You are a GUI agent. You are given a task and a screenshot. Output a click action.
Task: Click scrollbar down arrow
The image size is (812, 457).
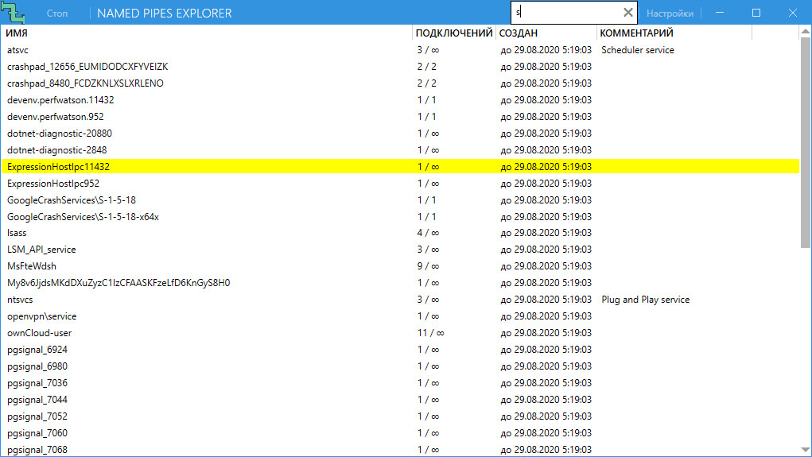click(x=806, y=450)
